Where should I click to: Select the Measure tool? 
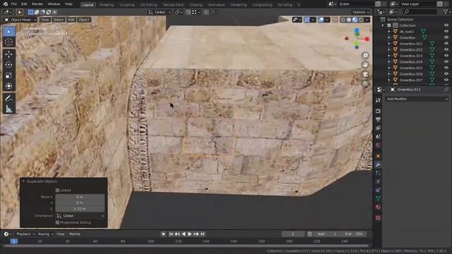[x=9, y=109]
